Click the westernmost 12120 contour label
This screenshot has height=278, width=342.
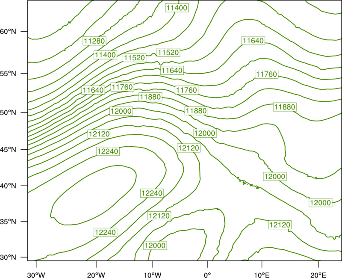[x=99, y=134]
